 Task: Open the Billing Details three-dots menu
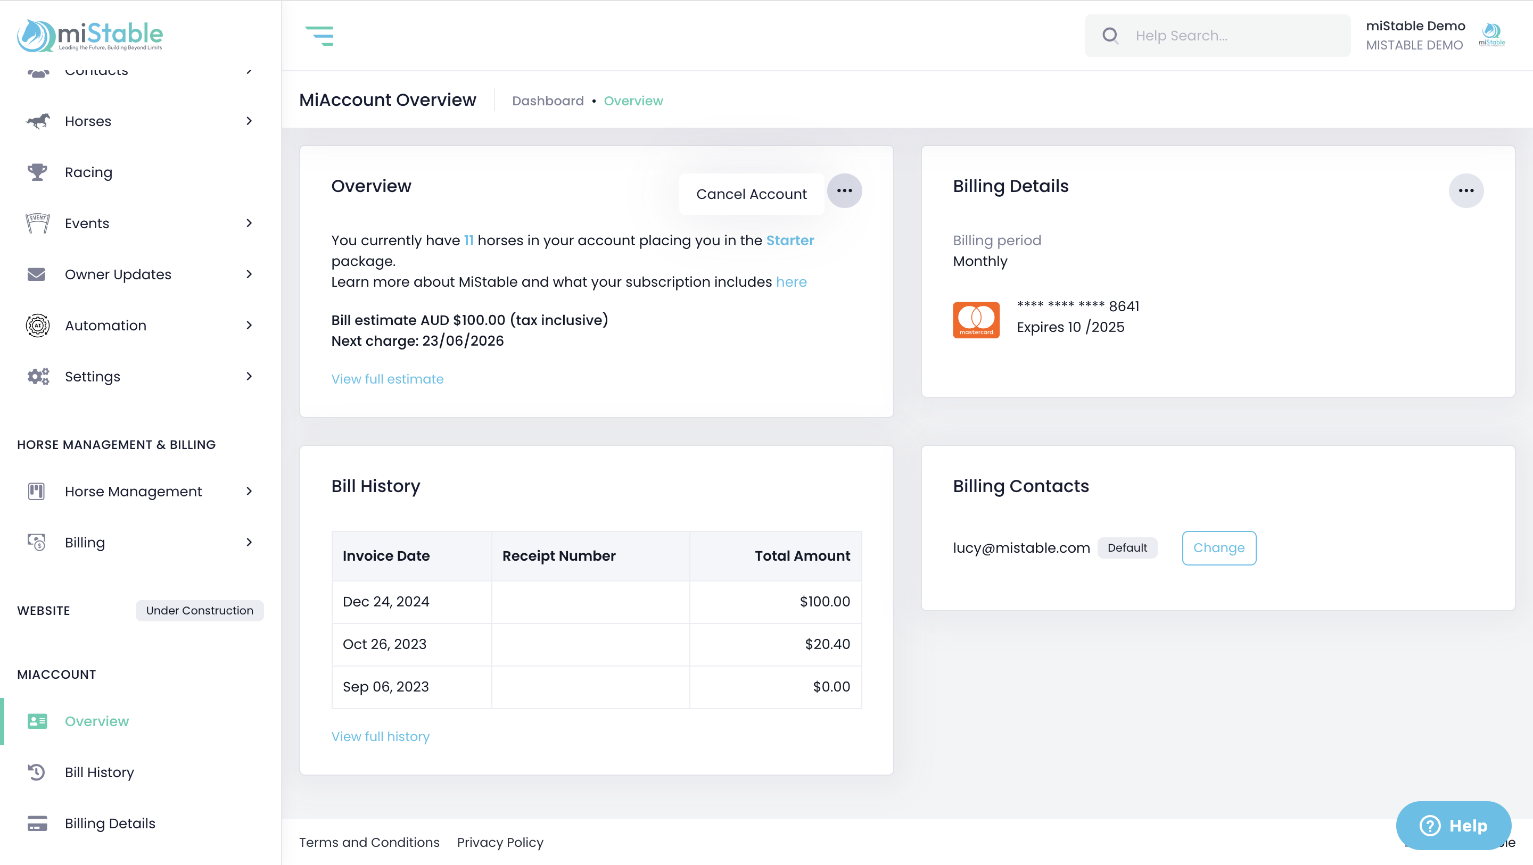tap(1465, 190)
